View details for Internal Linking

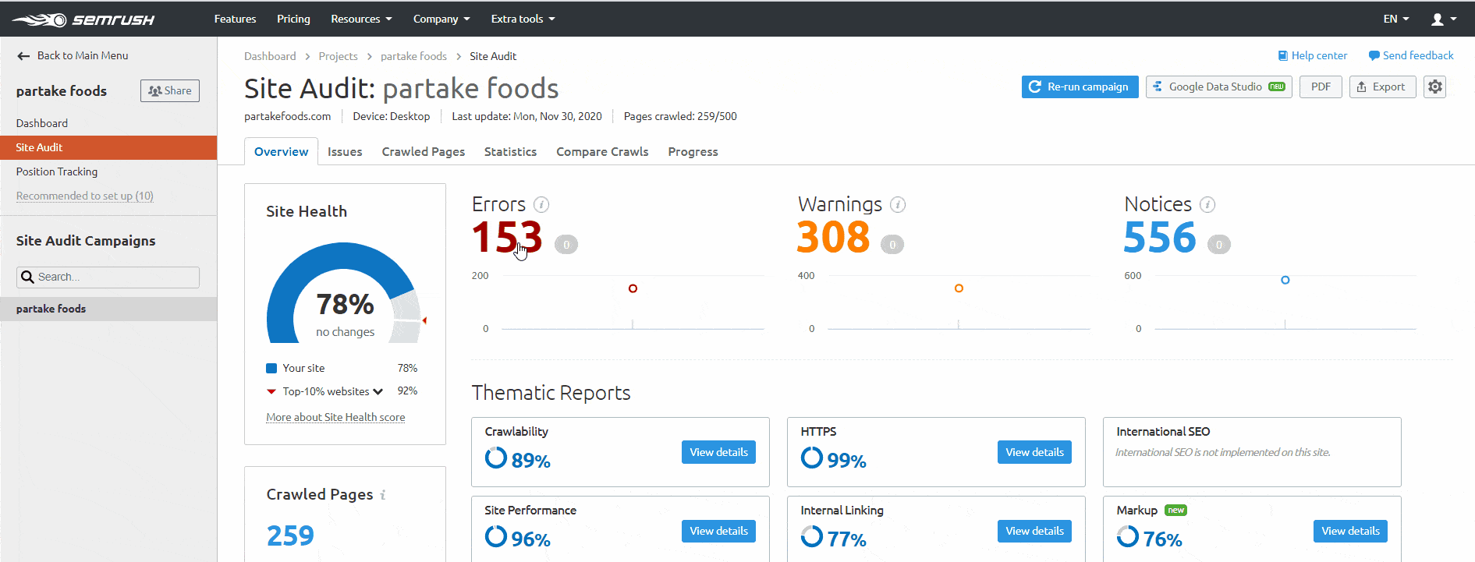(1034, 531)
